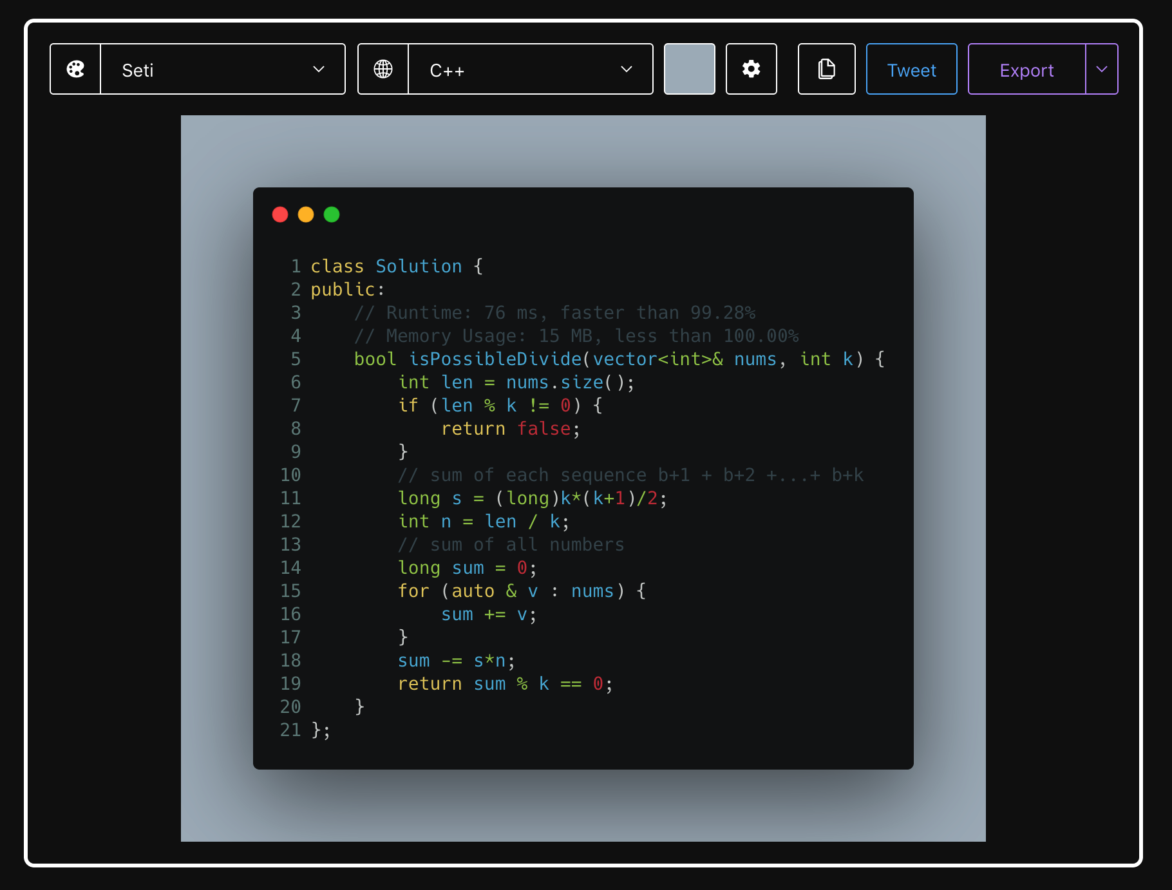Viewport: 1172px width, 890px height.
Task: Click on the "return false;" statement
Action: pyautogui.click(x=510, y=429)
